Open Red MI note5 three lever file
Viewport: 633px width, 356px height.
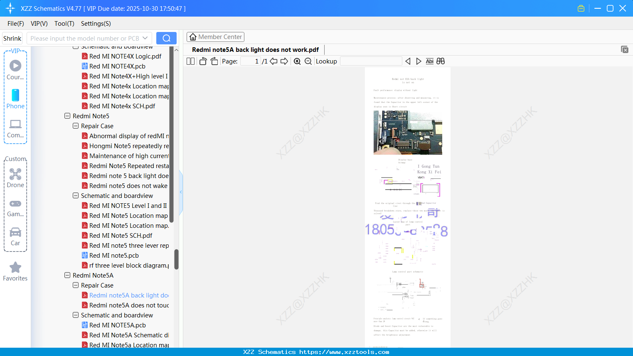tap(125, 246)
